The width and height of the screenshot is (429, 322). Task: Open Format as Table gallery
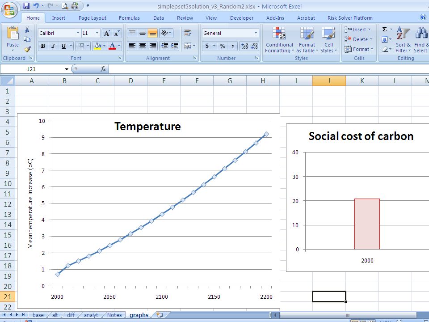click(x=307, y=39)
